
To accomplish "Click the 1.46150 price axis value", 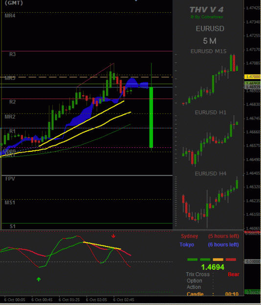I will (x=253, y=214).
